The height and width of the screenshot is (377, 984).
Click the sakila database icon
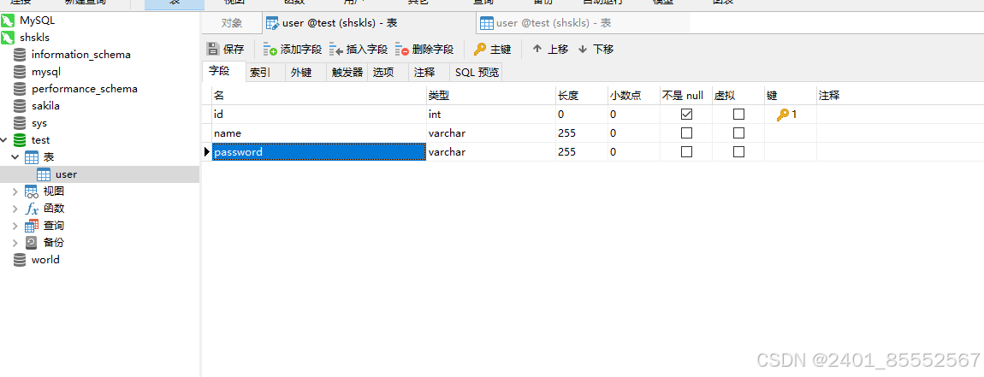(x=20, y=106)
